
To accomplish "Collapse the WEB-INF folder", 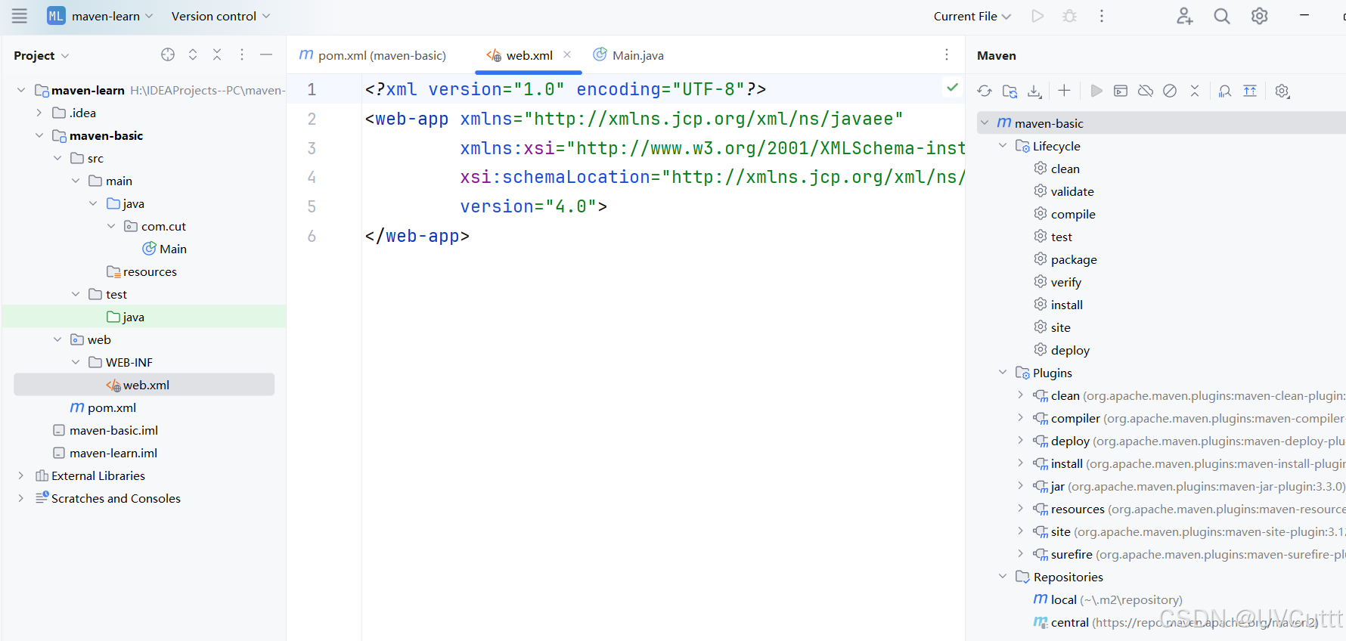I will pyautogui.click(x=75, y=362).
